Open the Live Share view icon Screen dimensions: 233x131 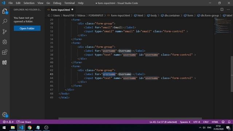(5, 62)
